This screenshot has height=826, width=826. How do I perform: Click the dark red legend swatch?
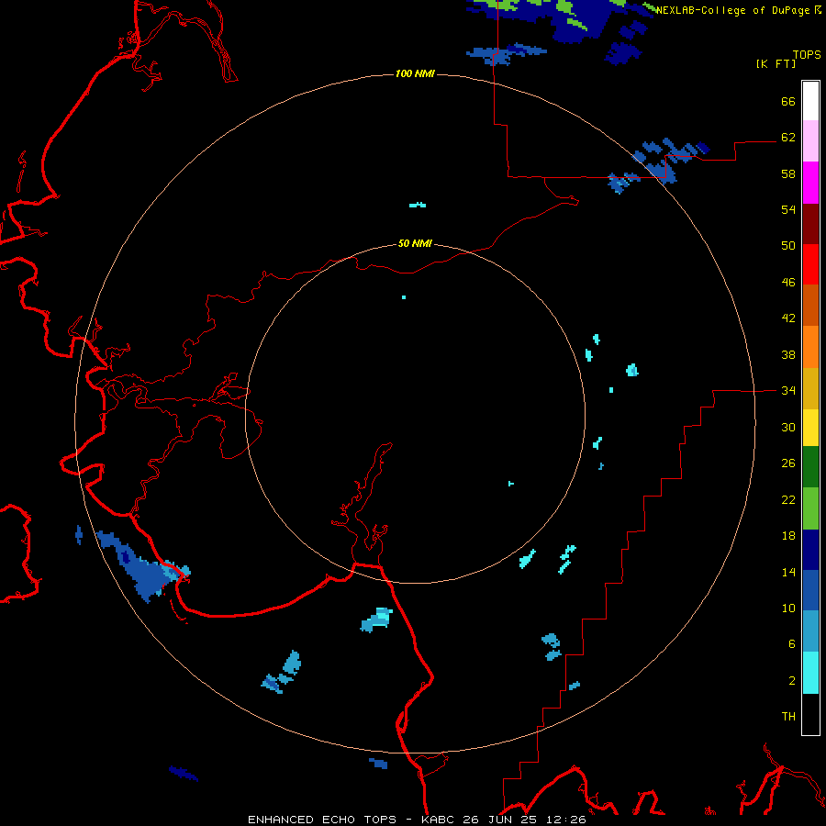point(810,224)
